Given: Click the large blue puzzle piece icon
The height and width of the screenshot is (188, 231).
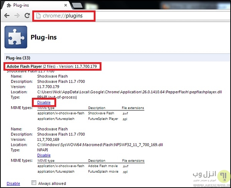Looking at the screenshot, I should [x=15, y=37].
